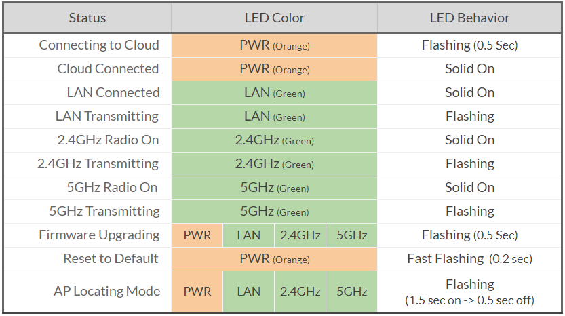Click orange PWR cell for Reset to Default
This screenshot has width=565, height=316.
[x=274, y=259]
